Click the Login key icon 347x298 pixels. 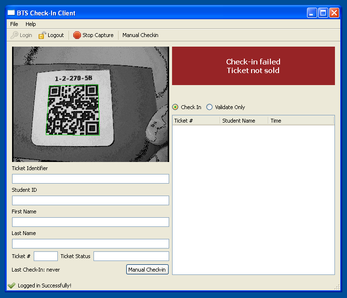point(14,35)
